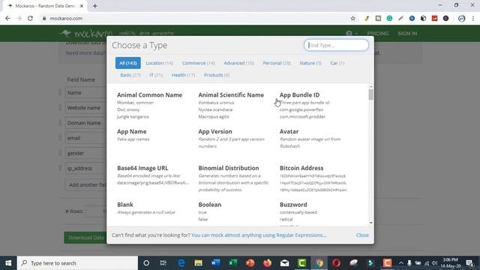Viewport: 480px width, 270px height.
Task: Click the Find Type search box
Action: click(336, 45)
